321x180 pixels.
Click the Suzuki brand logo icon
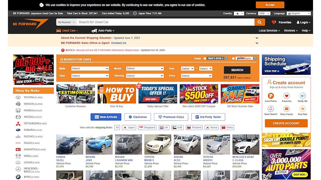click(18, 136)
